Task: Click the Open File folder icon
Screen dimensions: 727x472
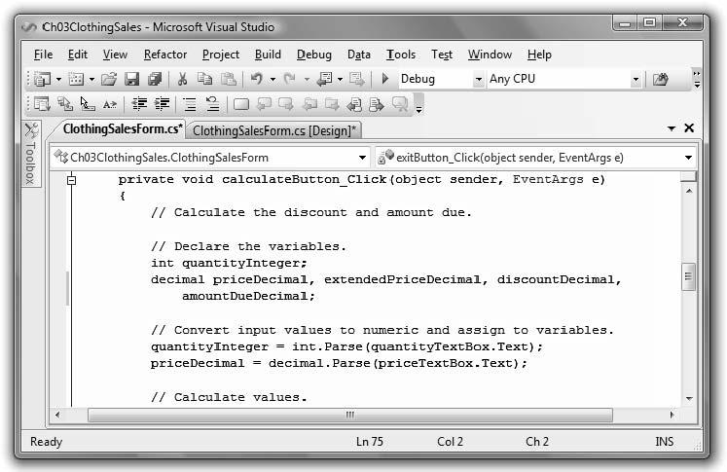Action: 109,79
